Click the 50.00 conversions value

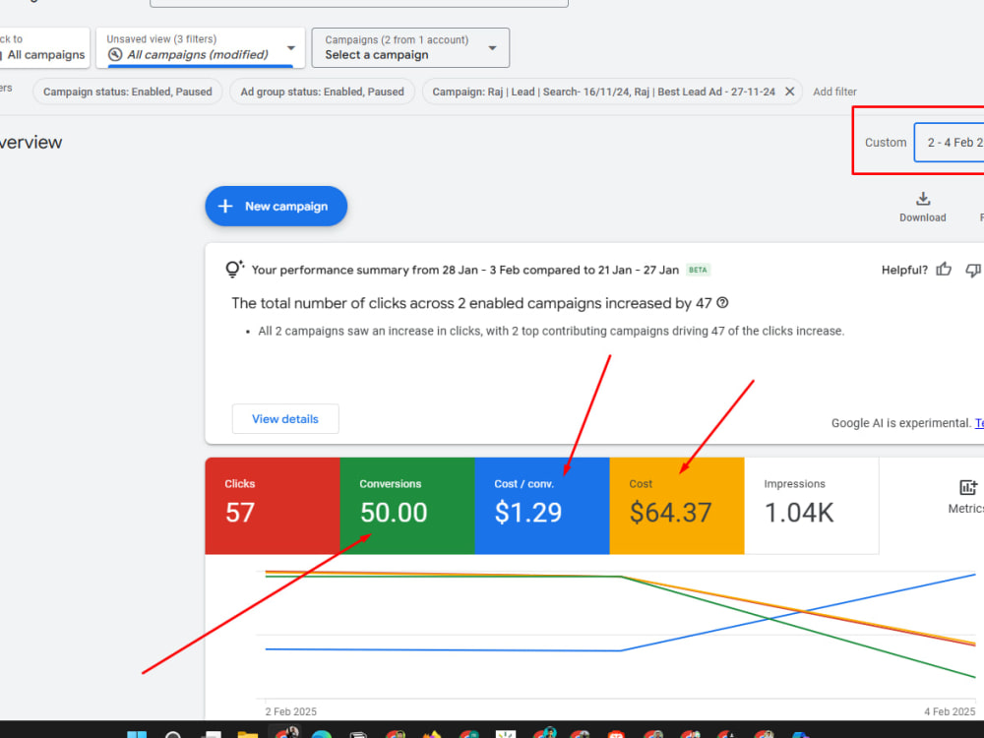click(x=394, y=513)
